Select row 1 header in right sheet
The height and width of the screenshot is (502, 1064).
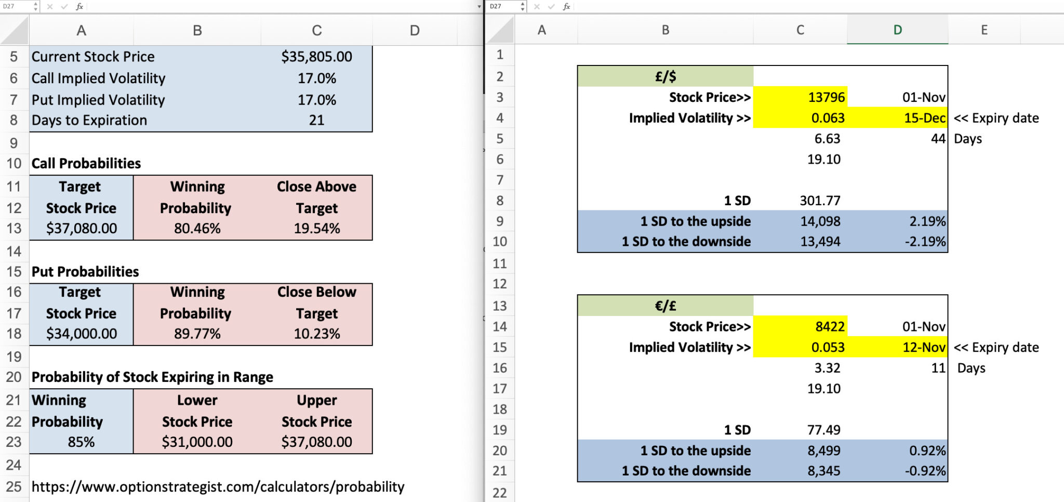click(500, 55)
